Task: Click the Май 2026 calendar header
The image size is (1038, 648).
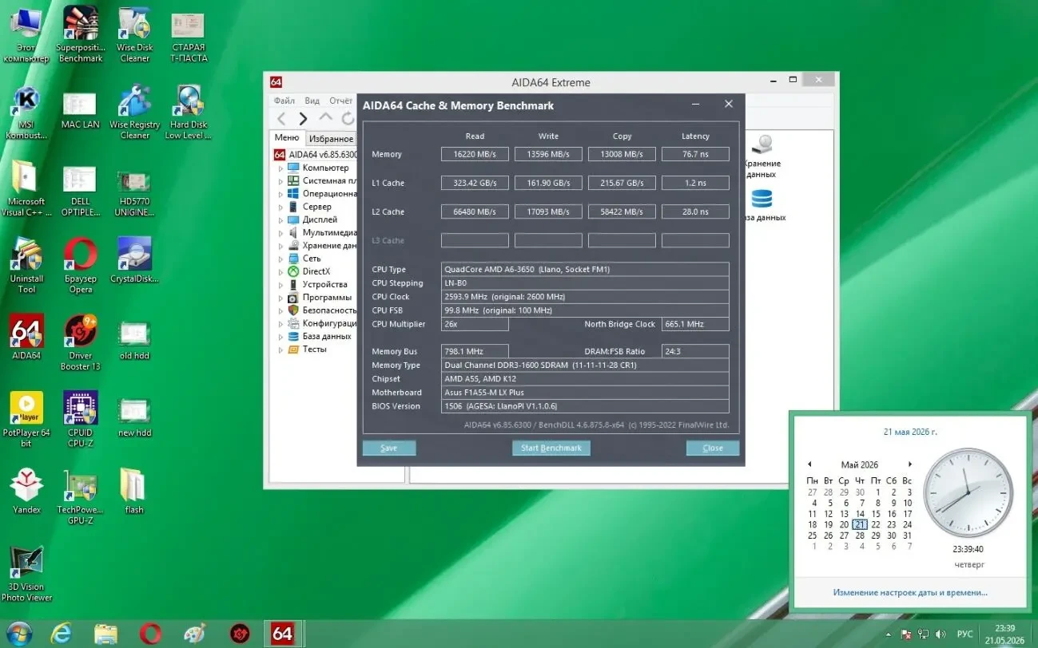Action: point(859,464)
